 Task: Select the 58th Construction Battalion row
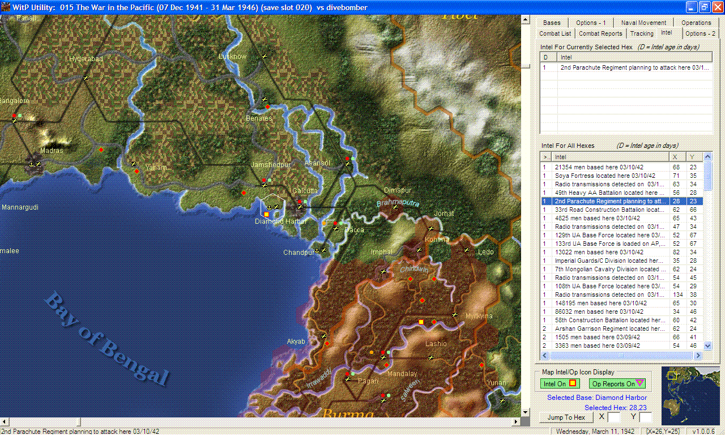(x=622, y=320)
